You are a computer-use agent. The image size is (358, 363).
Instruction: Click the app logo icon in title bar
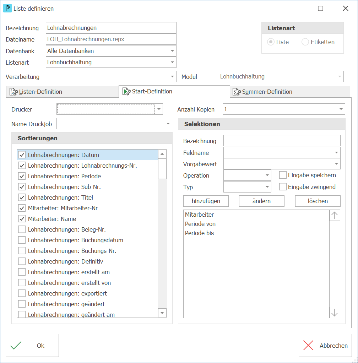pyautogui.click(x=7, y=9)
